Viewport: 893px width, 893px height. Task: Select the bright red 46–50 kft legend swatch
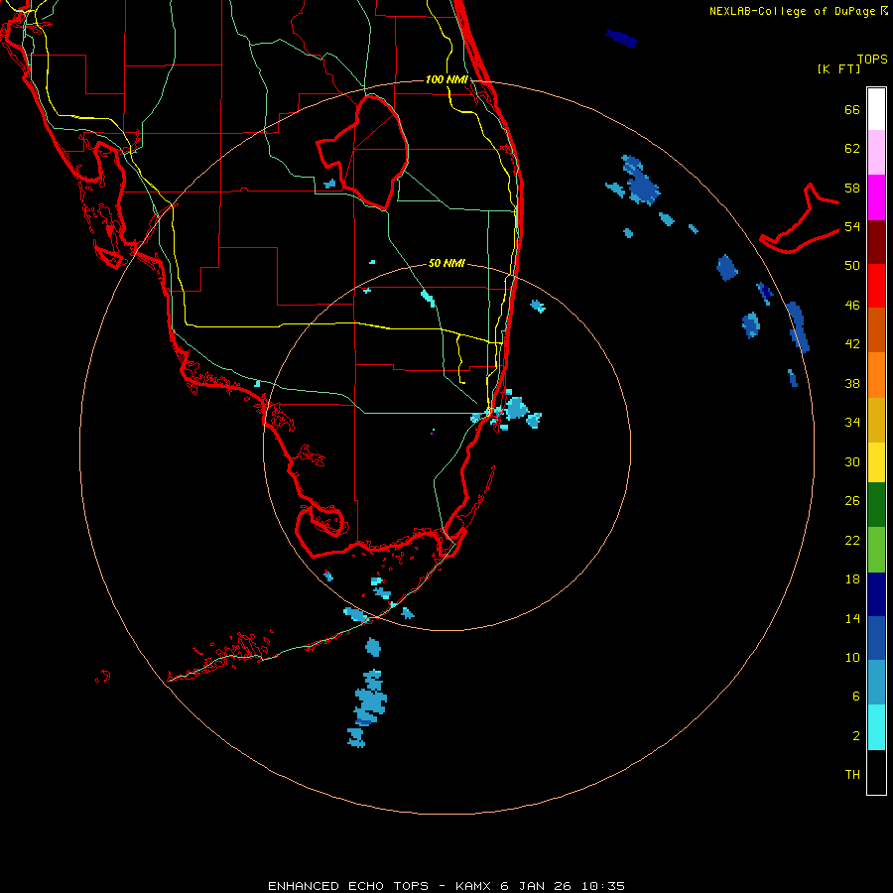point(876,286)
